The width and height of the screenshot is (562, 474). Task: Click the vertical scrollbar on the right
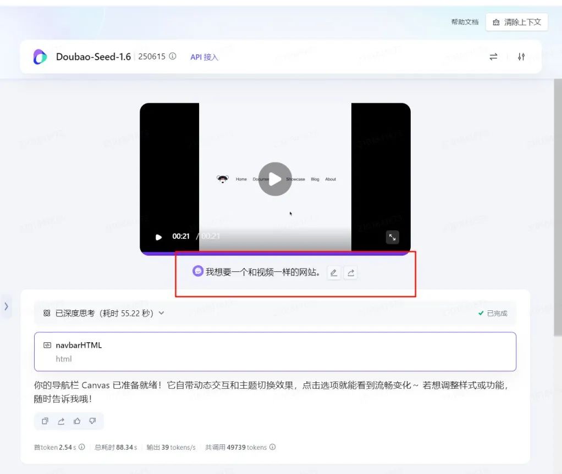coord(558,208)
